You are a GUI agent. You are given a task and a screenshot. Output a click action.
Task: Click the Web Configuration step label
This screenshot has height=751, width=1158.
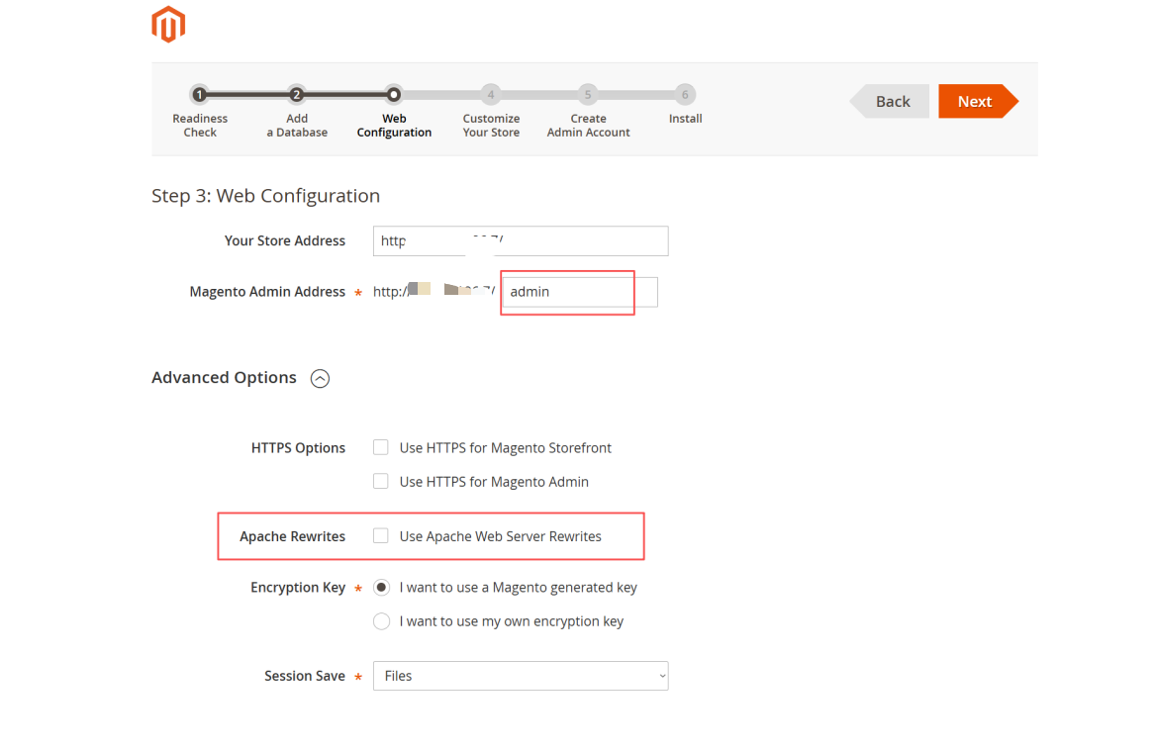pos(394,126)
